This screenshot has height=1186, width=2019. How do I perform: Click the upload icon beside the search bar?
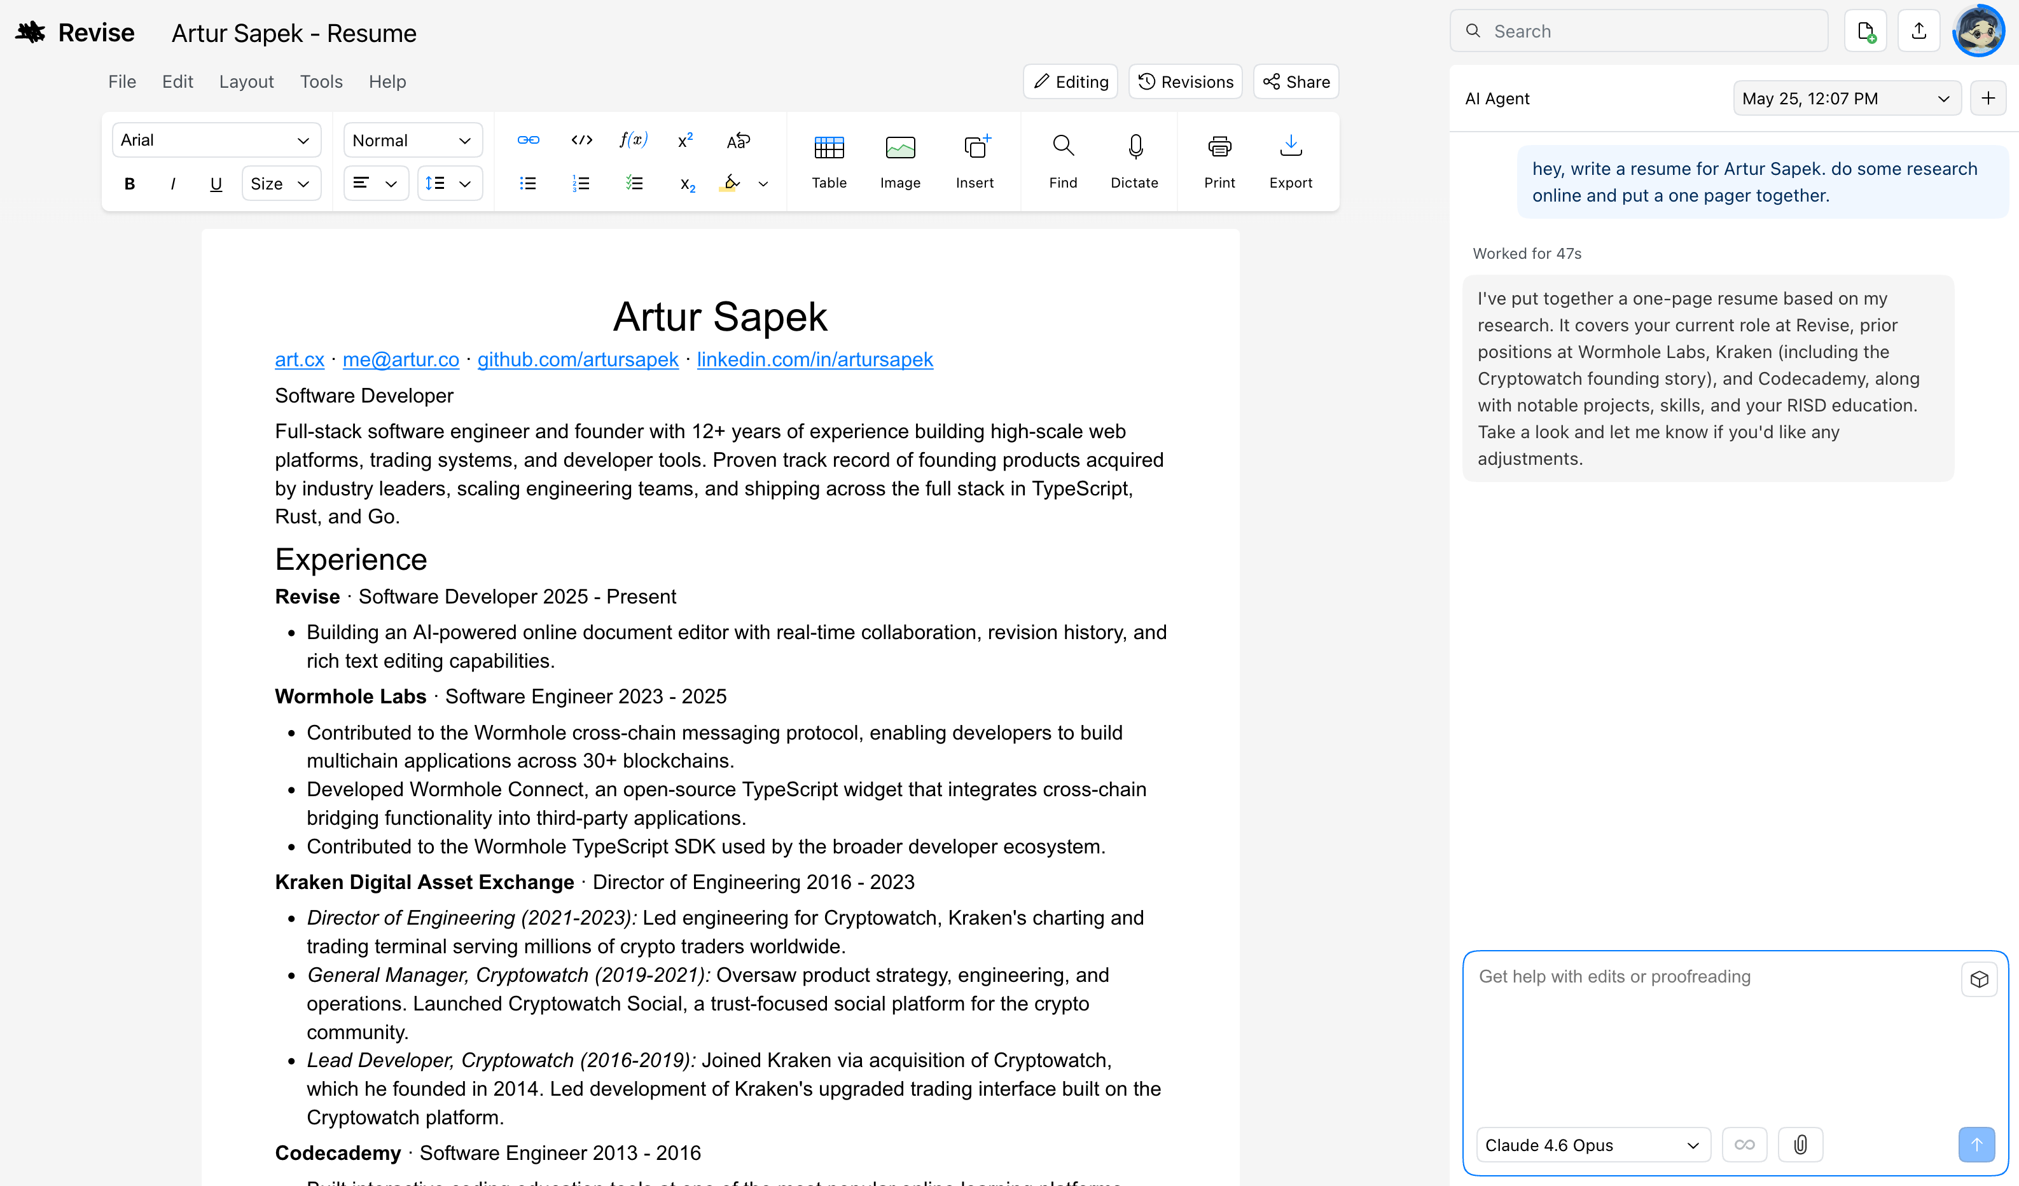point(1919,31)
